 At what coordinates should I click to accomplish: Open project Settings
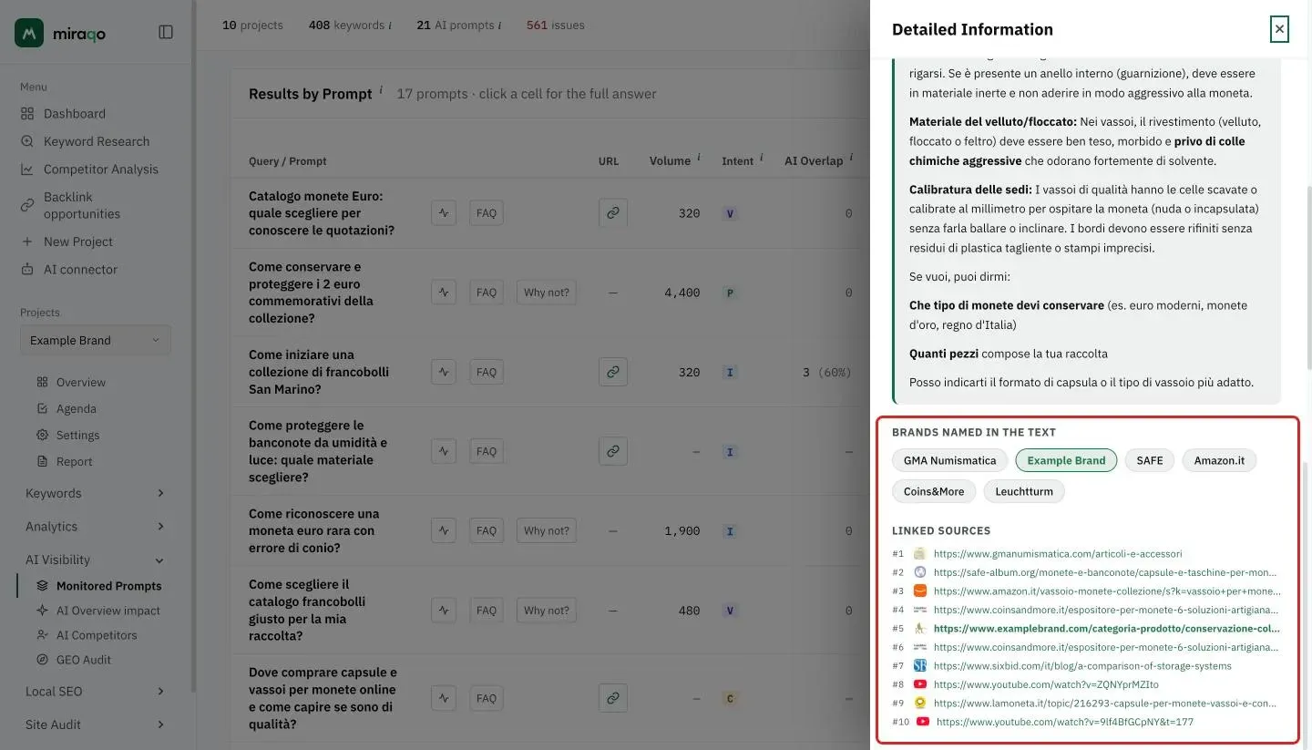click(78, 436)
